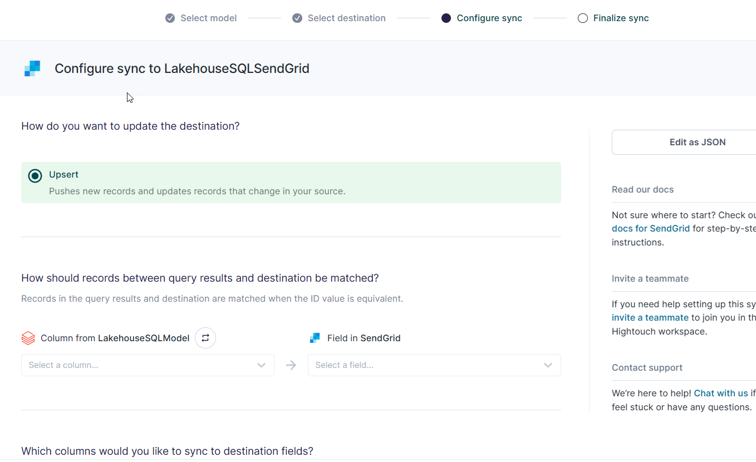Go to the Select destination step

[346, 18]
